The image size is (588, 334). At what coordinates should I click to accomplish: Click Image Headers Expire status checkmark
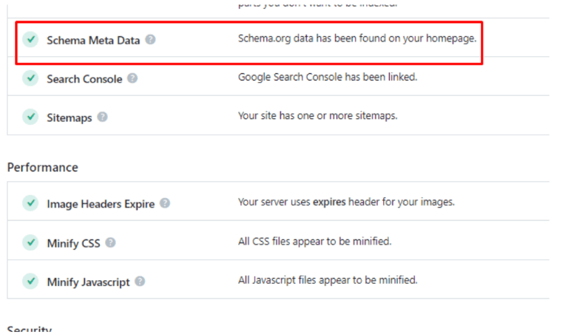point(30,203)
